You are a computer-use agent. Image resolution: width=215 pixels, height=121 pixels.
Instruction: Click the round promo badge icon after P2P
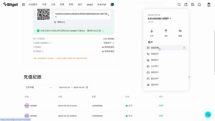(x=112, y=4)
